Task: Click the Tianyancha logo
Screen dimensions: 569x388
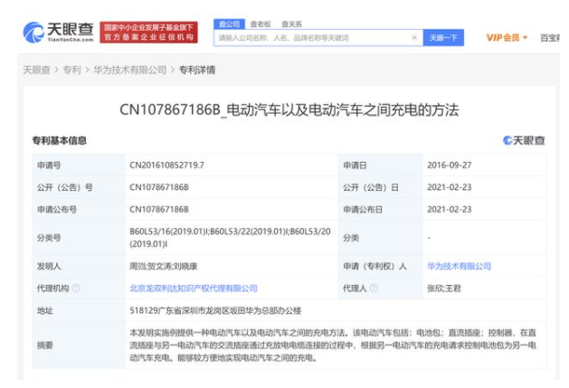Action: 58,33
